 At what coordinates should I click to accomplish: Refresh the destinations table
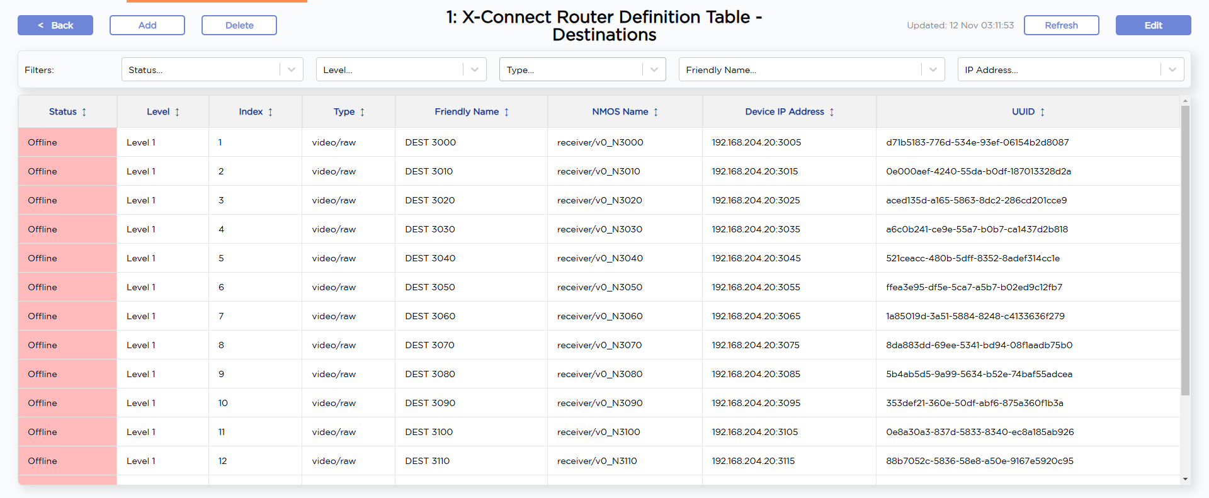coord(1061,25)
